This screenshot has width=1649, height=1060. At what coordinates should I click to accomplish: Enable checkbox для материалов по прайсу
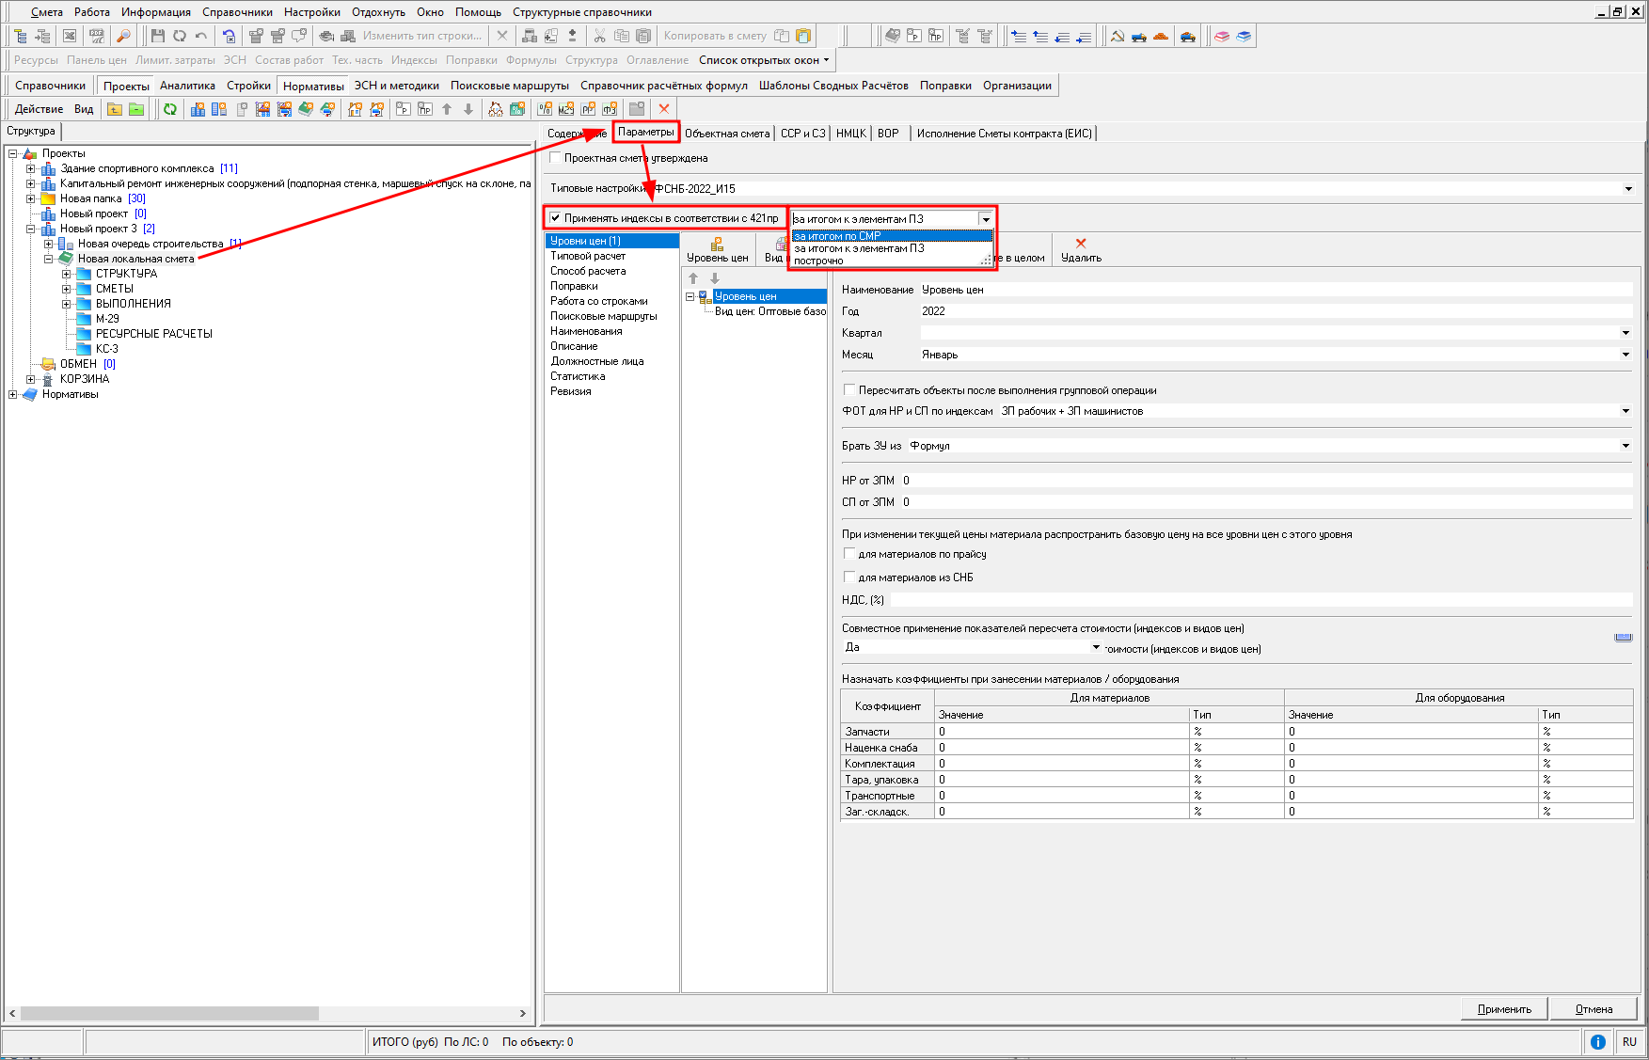849,554
